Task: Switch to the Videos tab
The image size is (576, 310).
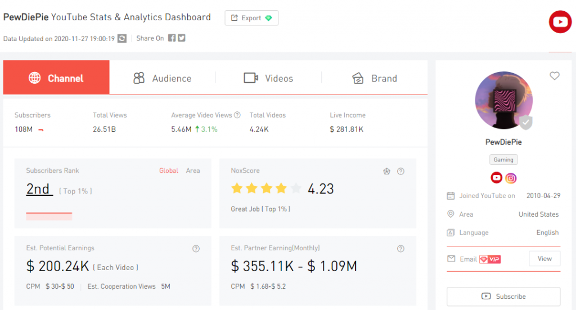Action: coord(268,78)
